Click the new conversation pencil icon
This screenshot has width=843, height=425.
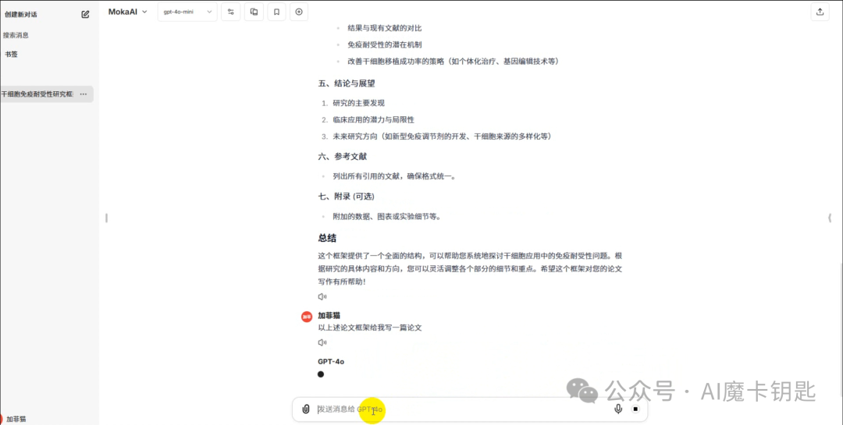point(85,15)
